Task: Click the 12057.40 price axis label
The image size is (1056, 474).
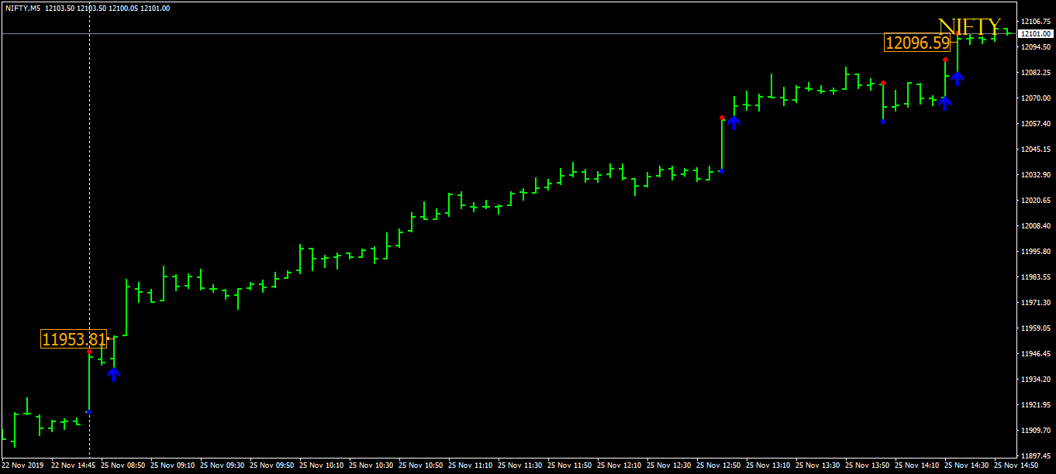Action: click(x=1037, y=124)
